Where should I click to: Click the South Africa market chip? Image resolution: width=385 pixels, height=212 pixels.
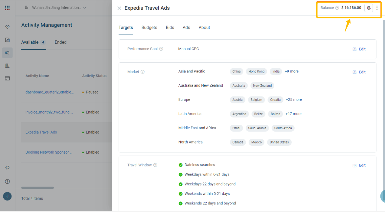point(283,128)
